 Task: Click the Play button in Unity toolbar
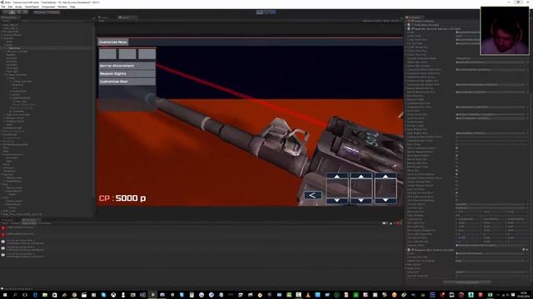tap(260, 12)
